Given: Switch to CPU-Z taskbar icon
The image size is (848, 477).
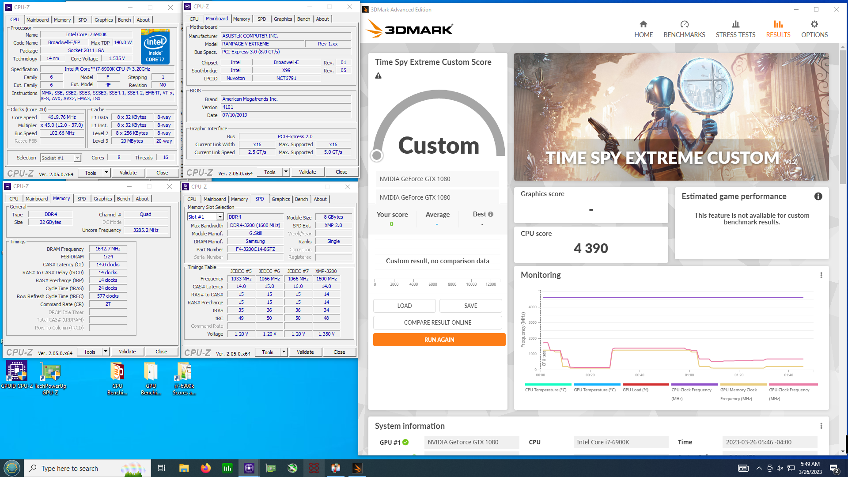Looking at the screenshot, I should (x=249, y=468).
